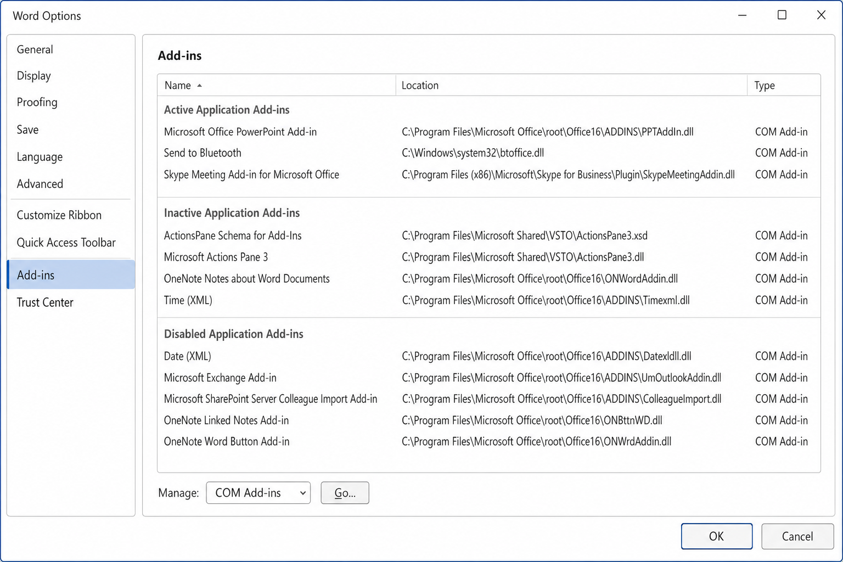Select the Microsoft Exchange Add-in row

click(488, 378)
